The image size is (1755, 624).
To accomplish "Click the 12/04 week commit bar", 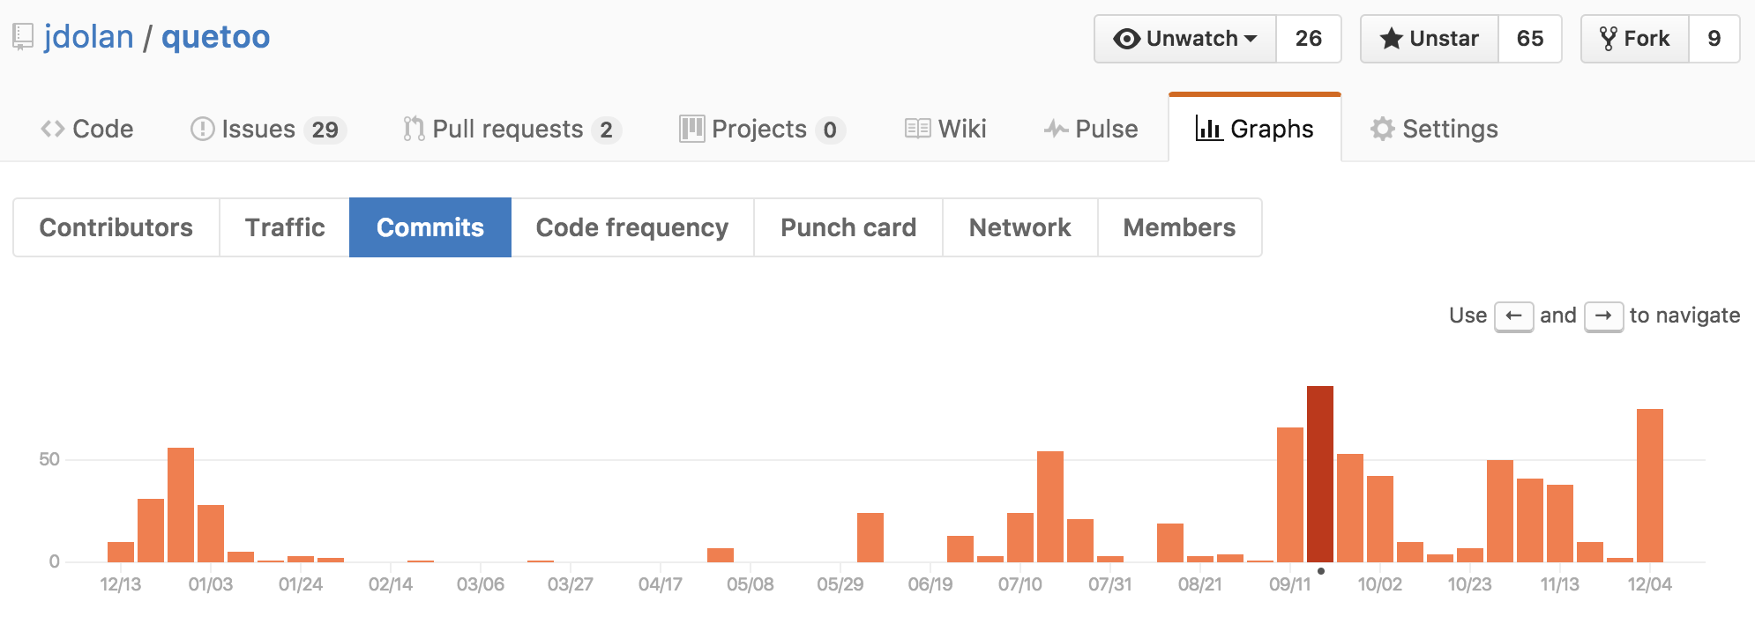I will click(x=1650, y=486).
